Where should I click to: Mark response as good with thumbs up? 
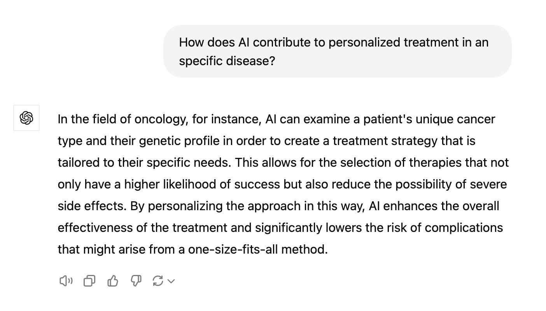coord(113,281)
